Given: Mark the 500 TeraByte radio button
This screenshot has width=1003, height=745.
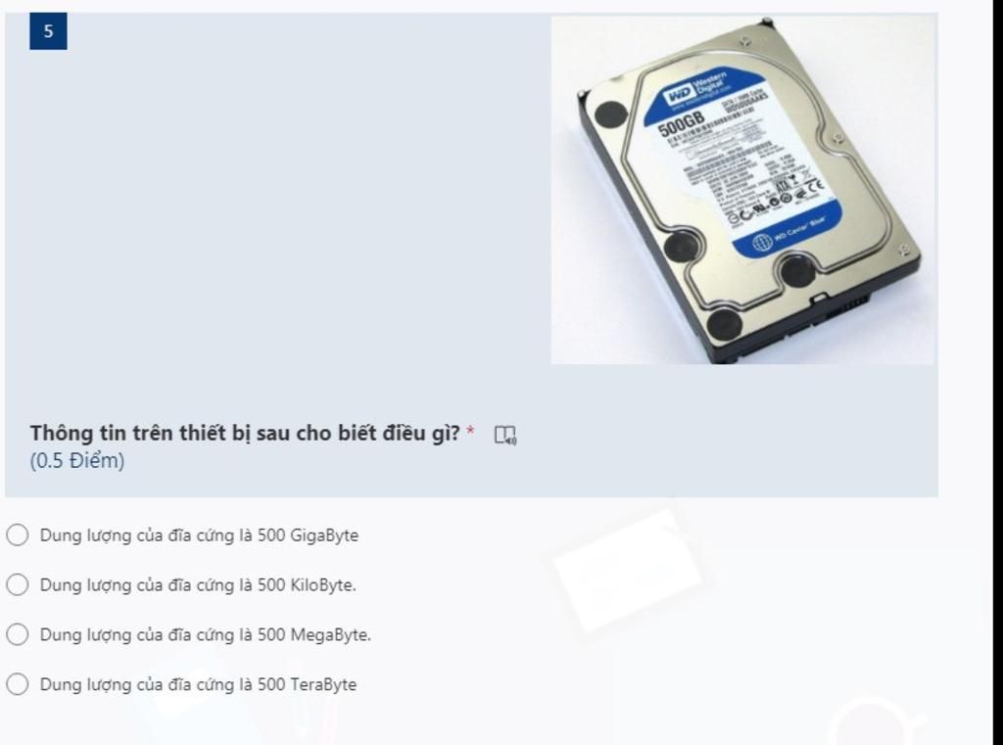Looking at the screenshot, I should [18, 684].
